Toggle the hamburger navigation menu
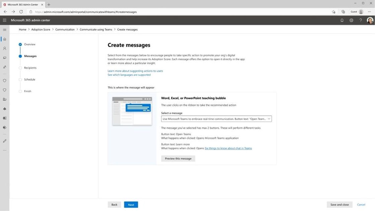Viewport: 375px width, 211px height. pos(5,30)
